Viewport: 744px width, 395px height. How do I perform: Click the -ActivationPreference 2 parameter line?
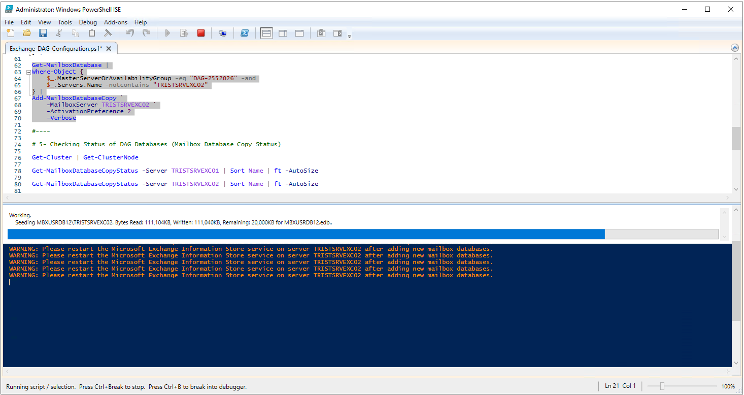[89, 111]
